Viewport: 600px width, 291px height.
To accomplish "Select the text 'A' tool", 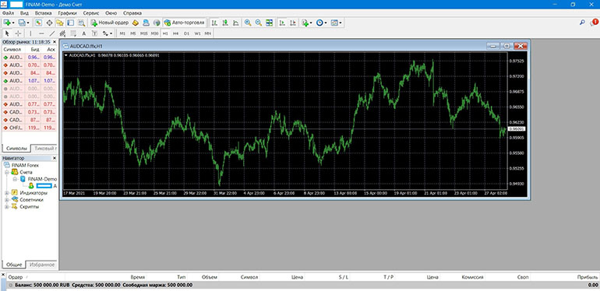I will [x=84, y=33].
